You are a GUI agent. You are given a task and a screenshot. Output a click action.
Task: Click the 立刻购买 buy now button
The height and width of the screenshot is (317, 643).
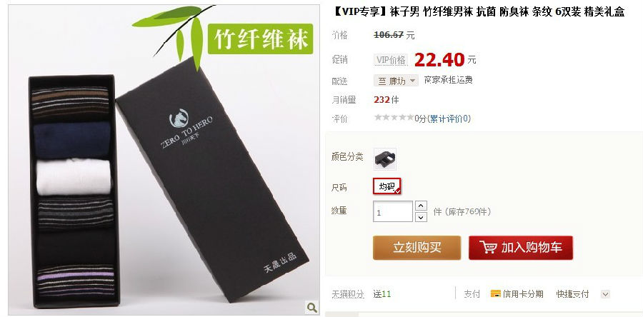click(417, 248)
